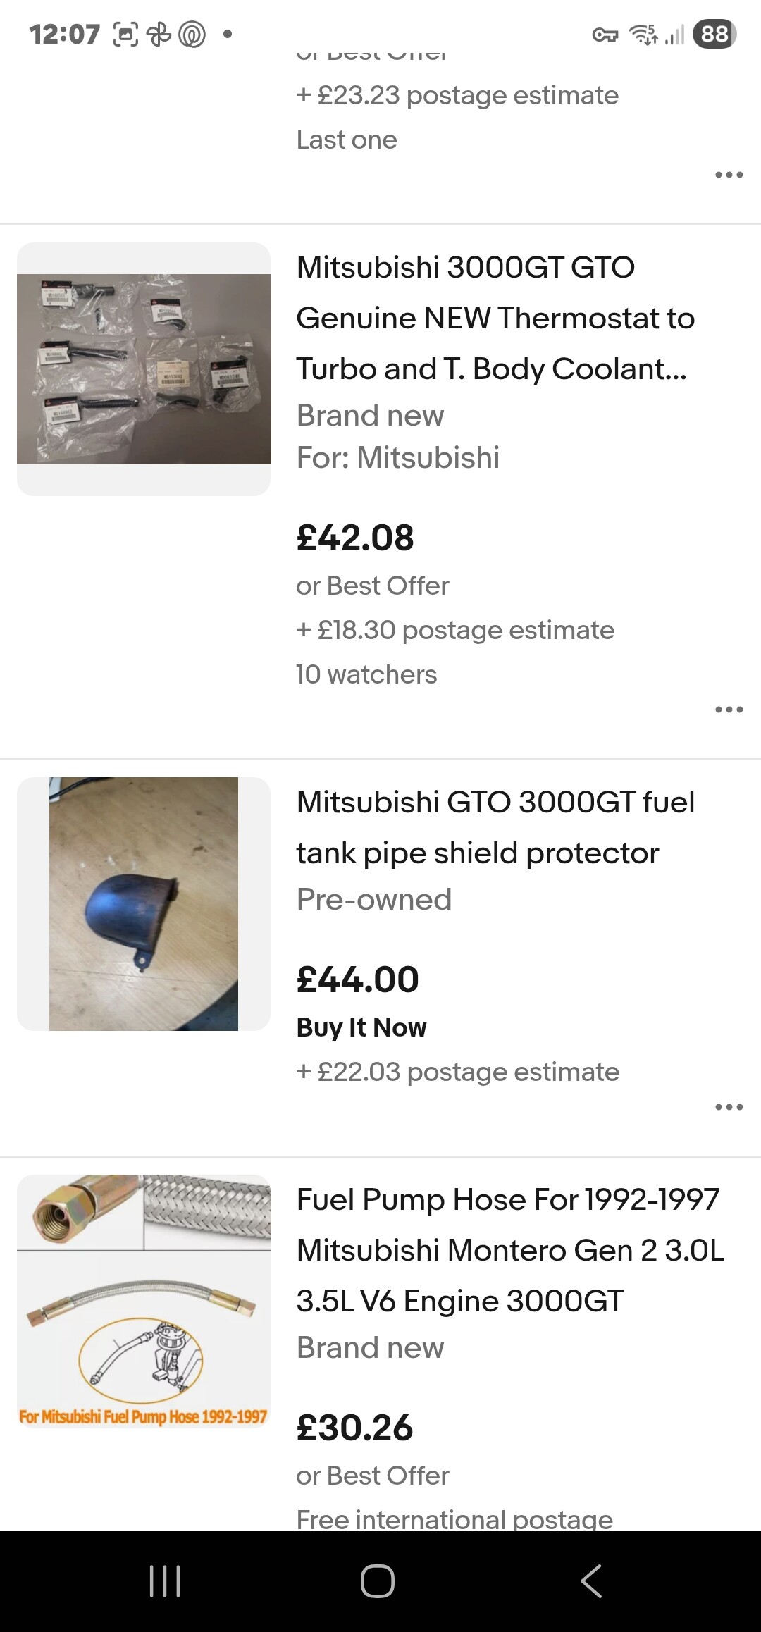Tap the 10 watchers label
The height and width of the screenshot is (1632, 761).
pyautogui.click(x=366, y=674)
